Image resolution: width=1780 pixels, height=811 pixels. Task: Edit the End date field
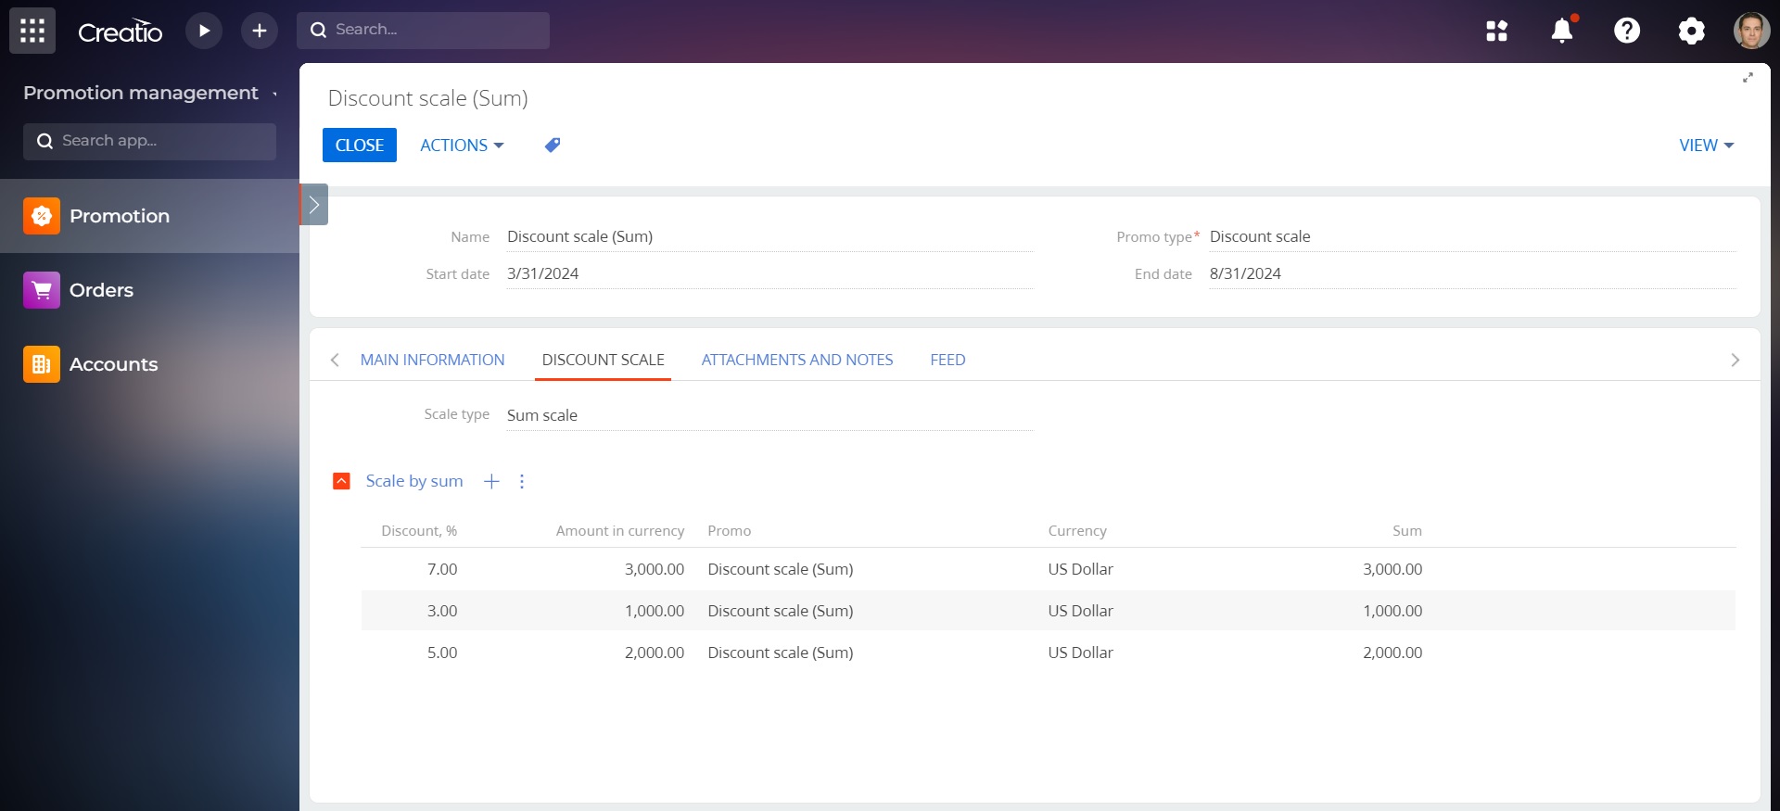pos(1472,274)
